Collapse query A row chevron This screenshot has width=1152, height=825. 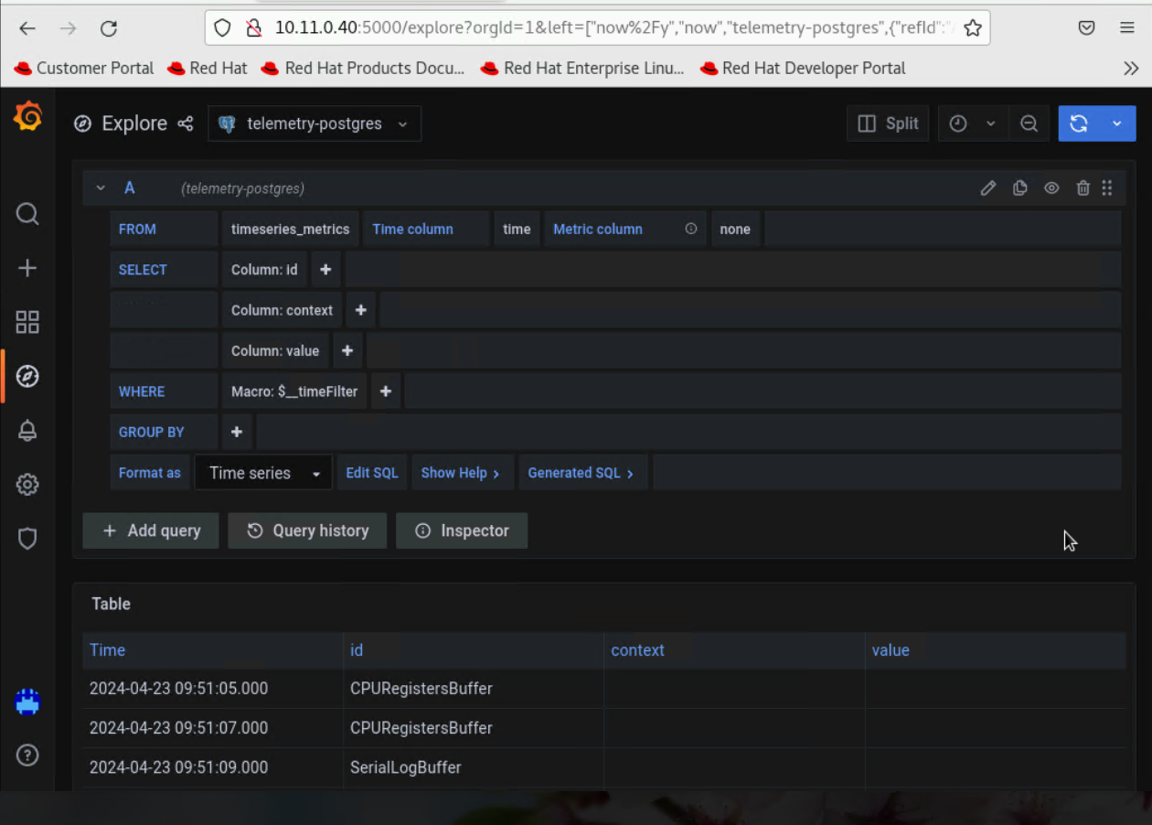101,188
